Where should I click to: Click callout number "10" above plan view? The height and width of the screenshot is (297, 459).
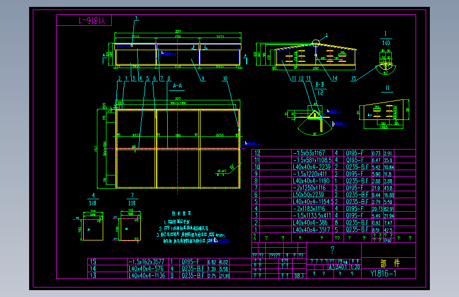click(x=225, y=78)
